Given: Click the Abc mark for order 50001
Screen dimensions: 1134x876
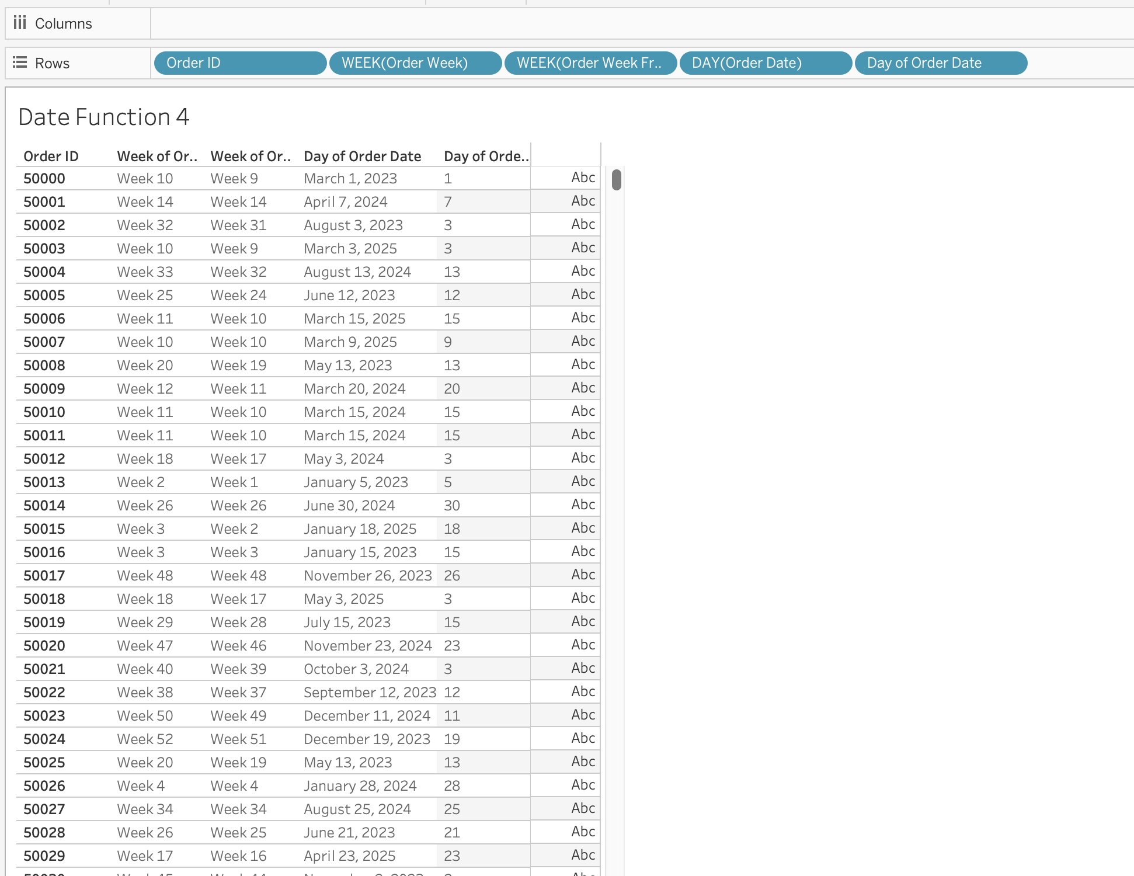Looking at the screenshot, I should [583, 201].
